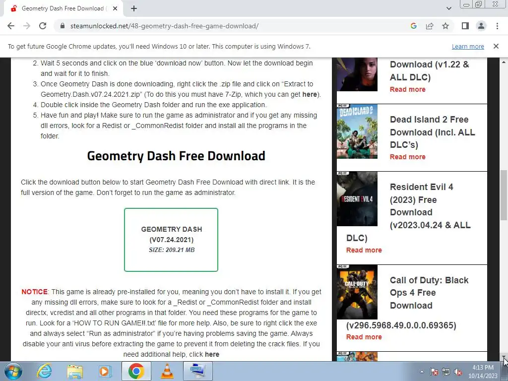
Task: Open the network status tray icon
Action: point(446,372)
